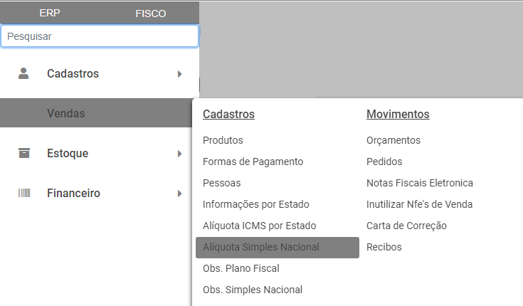Image resolution: width=523 pixels, height=306 pixels.
Task: Open Carta de Correção
Action: click(x=406, y=226)
